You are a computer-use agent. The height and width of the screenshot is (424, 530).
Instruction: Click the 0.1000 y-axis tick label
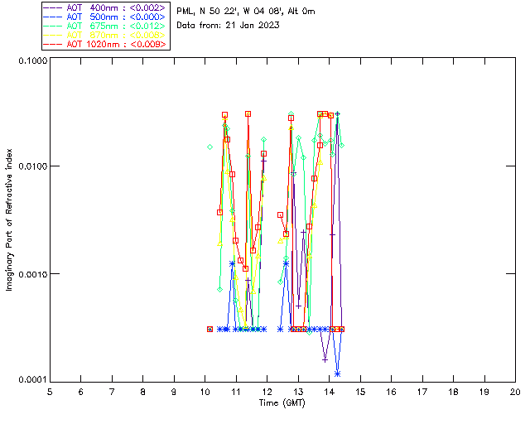click(x=33, y=60)
